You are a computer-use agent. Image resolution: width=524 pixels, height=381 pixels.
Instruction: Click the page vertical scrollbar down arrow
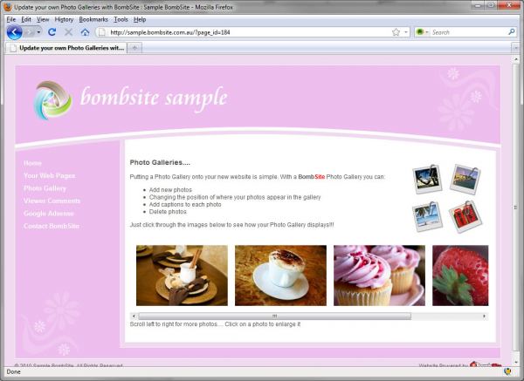click(x=515, y=362)
